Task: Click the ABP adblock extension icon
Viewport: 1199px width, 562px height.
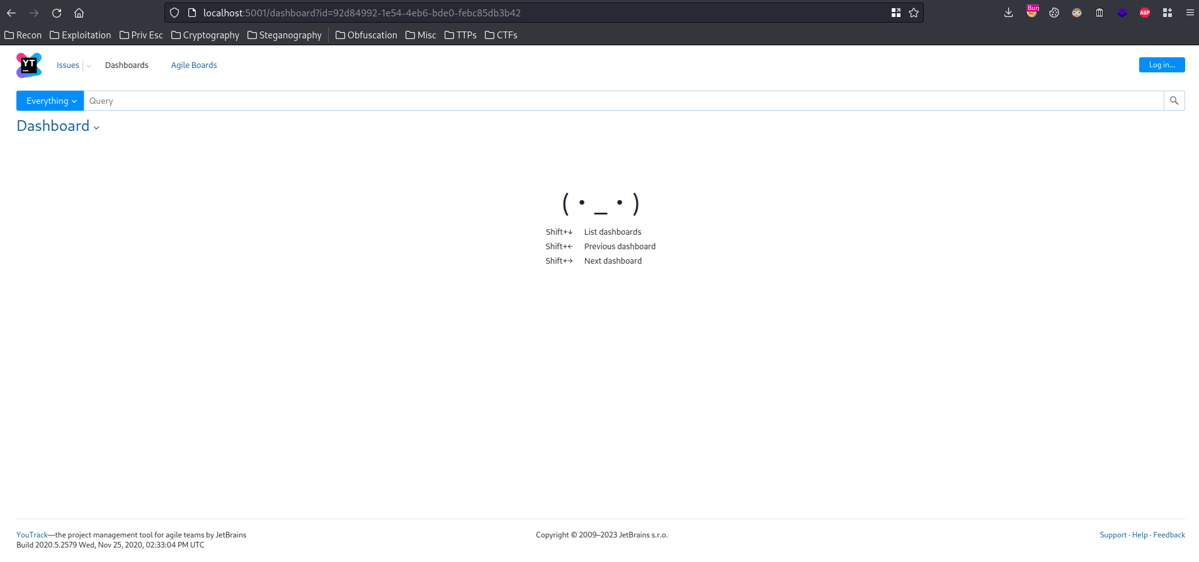Action: coord(1145,13)
